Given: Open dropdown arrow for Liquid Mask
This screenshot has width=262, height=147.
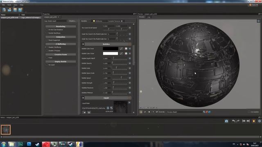Looking at the screenshot, I should [x=129, y=102].
